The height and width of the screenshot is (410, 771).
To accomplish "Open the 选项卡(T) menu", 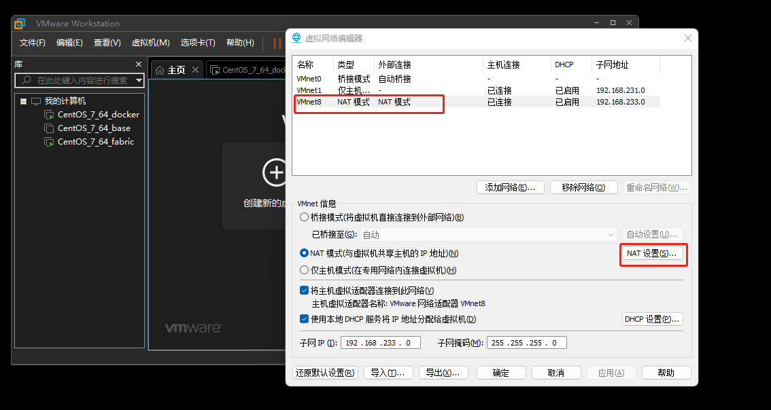I will (198, 43).
